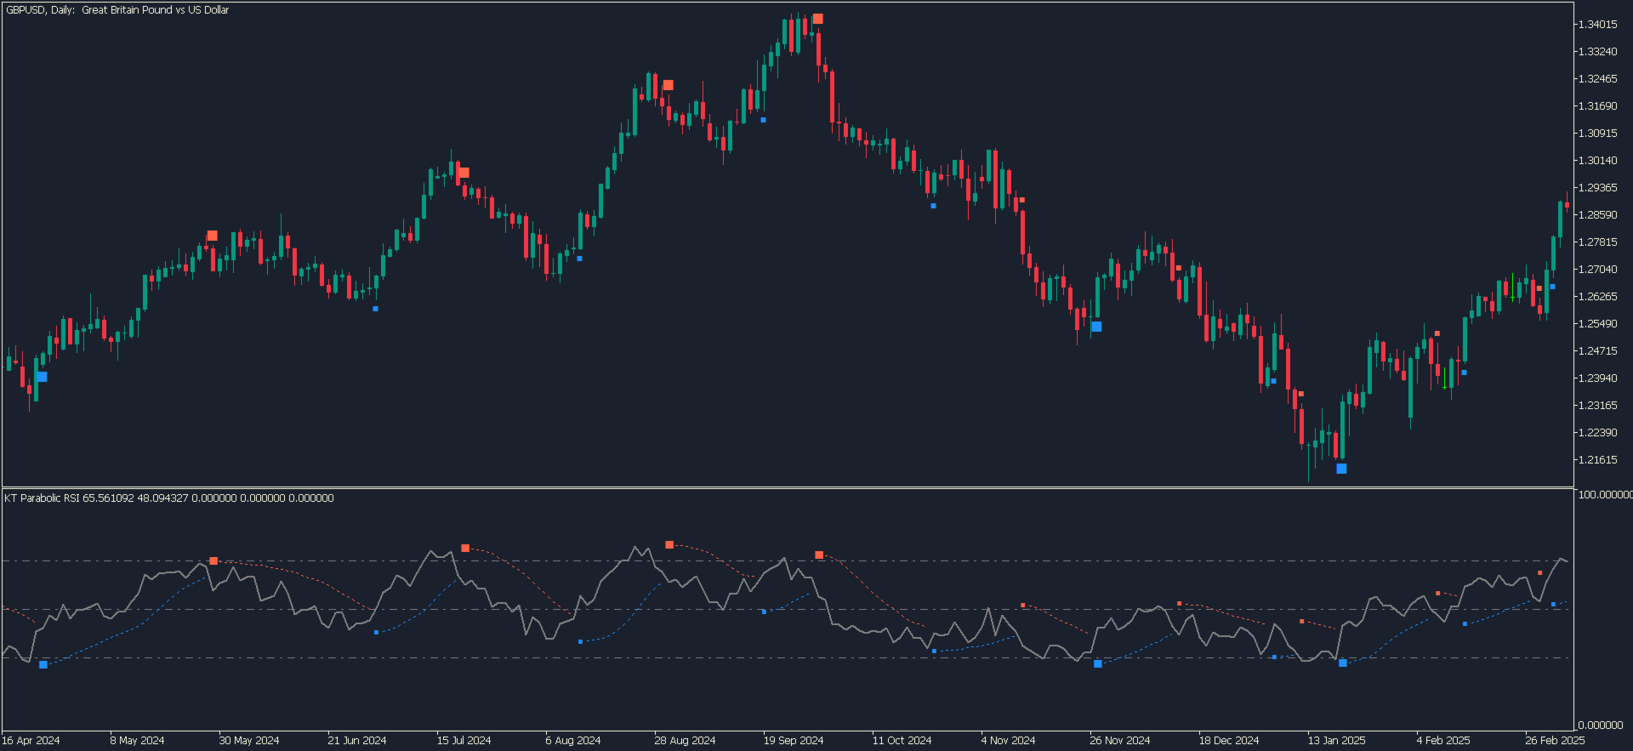Click the 100.000000 indicator scale label
Screen dimensions: 1633x751
(x=1605, y=495)
